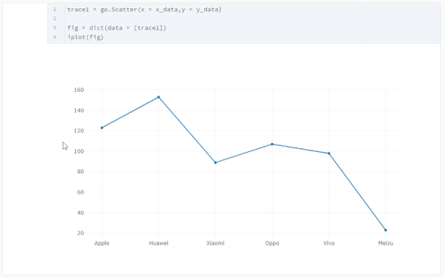Image resolution: width=445 pixels, height=278 pixels.
Task: Click the go.Scatter code line
Action: (144, 10)
